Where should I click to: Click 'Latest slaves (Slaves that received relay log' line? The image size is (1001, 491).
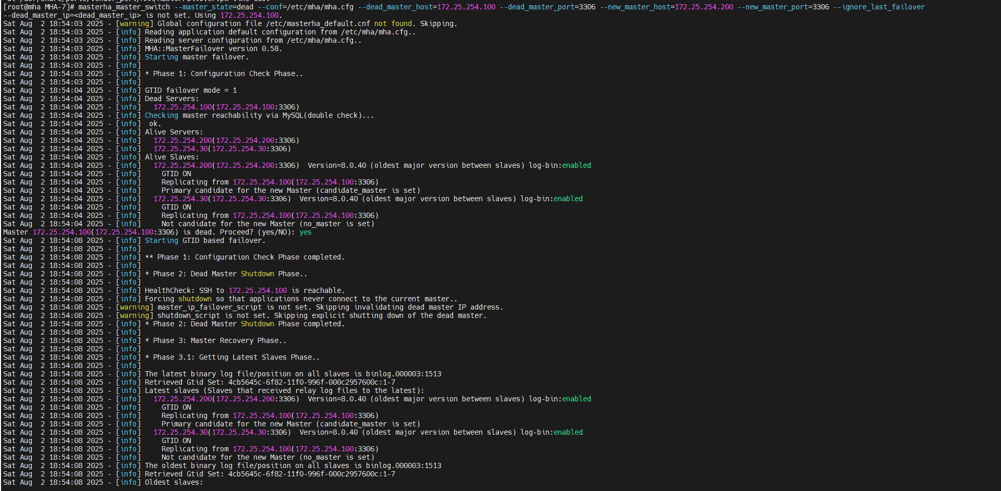tap(284, 390)
